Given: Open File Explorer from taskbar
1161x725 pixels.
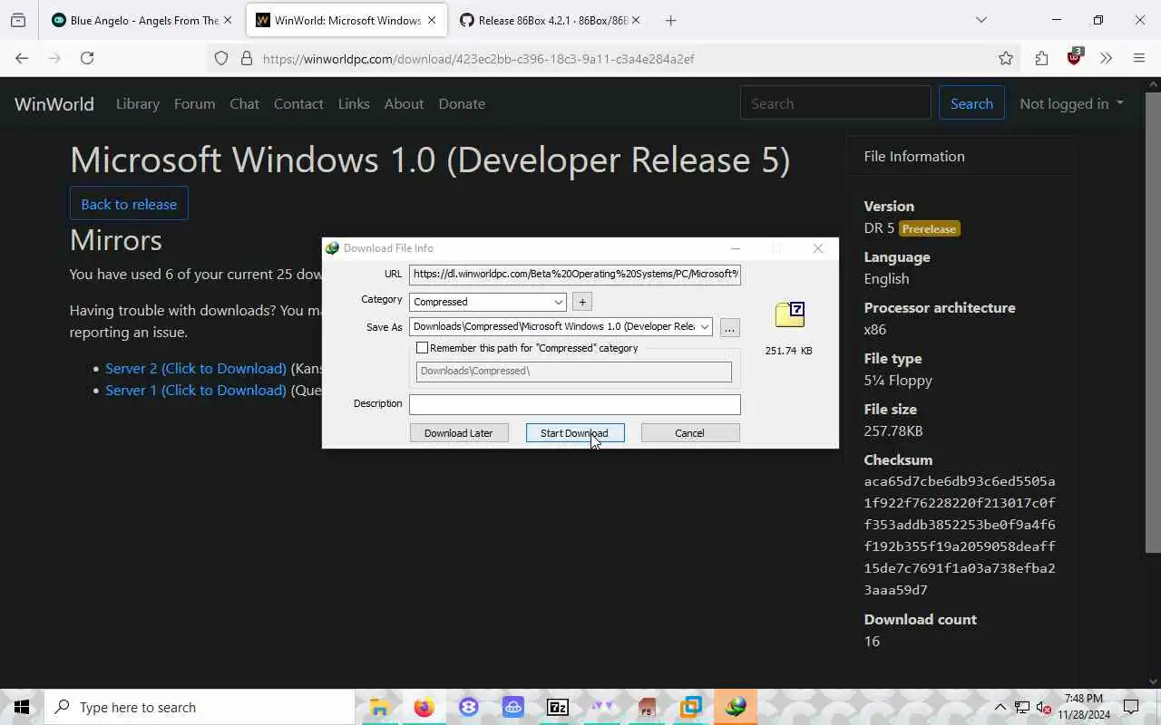Looking at the screenshot, I should (380, 707).
